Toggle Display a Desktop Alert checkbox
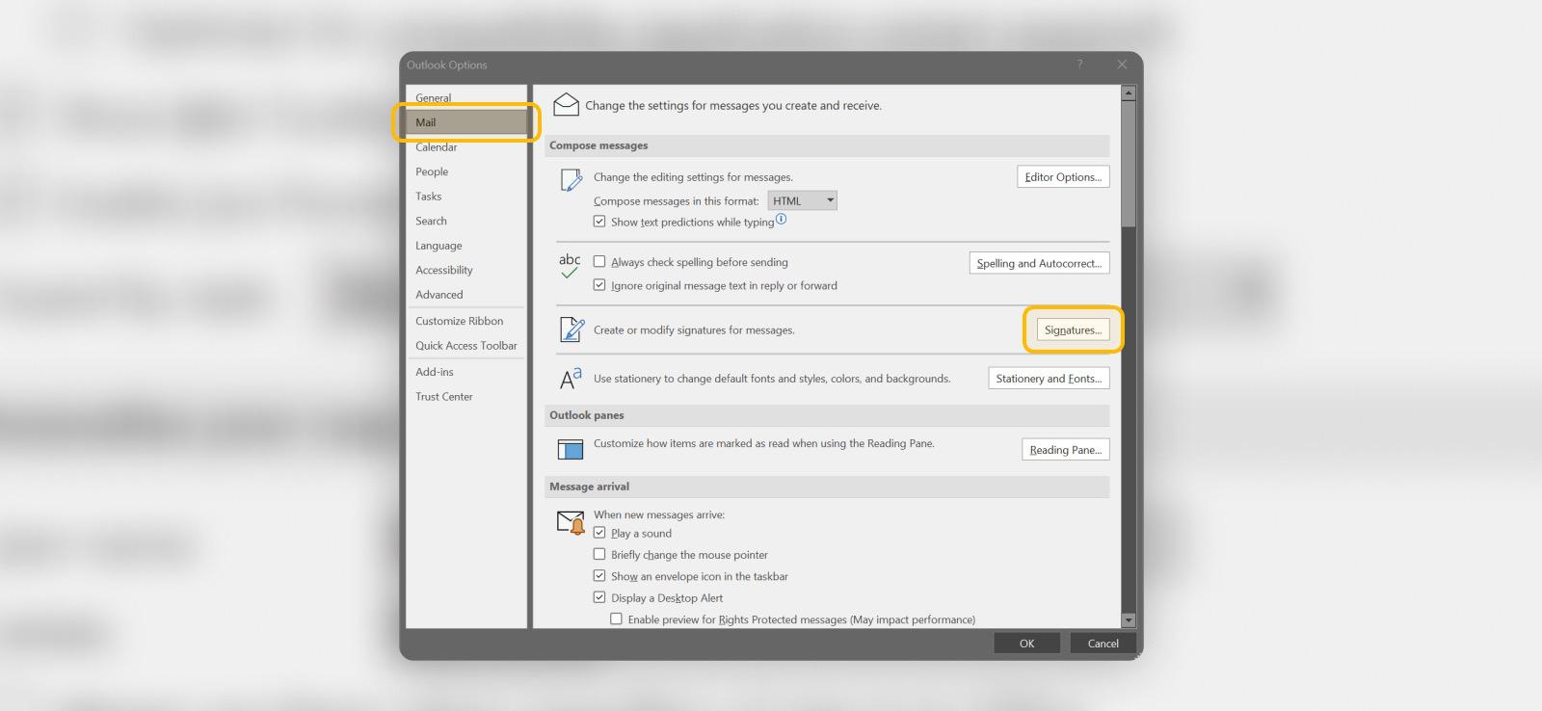The height and width of the screenshot is (711, 1542). 599,597
